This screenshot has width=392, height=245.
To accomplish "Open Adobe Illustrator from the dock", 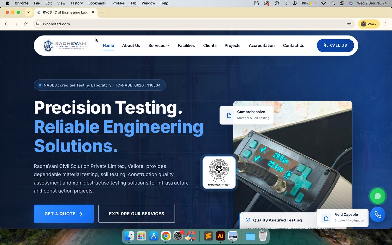I will [220, 236].
